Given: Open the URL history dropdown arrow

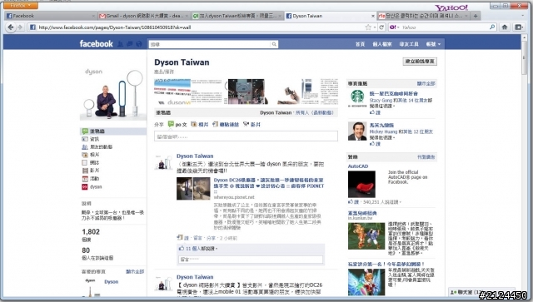Looking at the screenshot, I should (375, 27).
